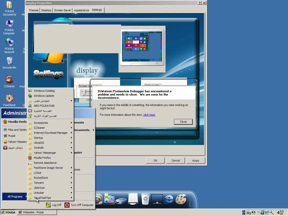288x216 pixels.
Task: Click the FOUDA Start button
Action: 8,212
